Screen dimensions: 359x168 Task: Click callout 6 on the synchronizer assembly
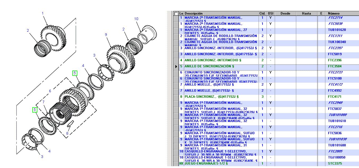pos(50,91)
